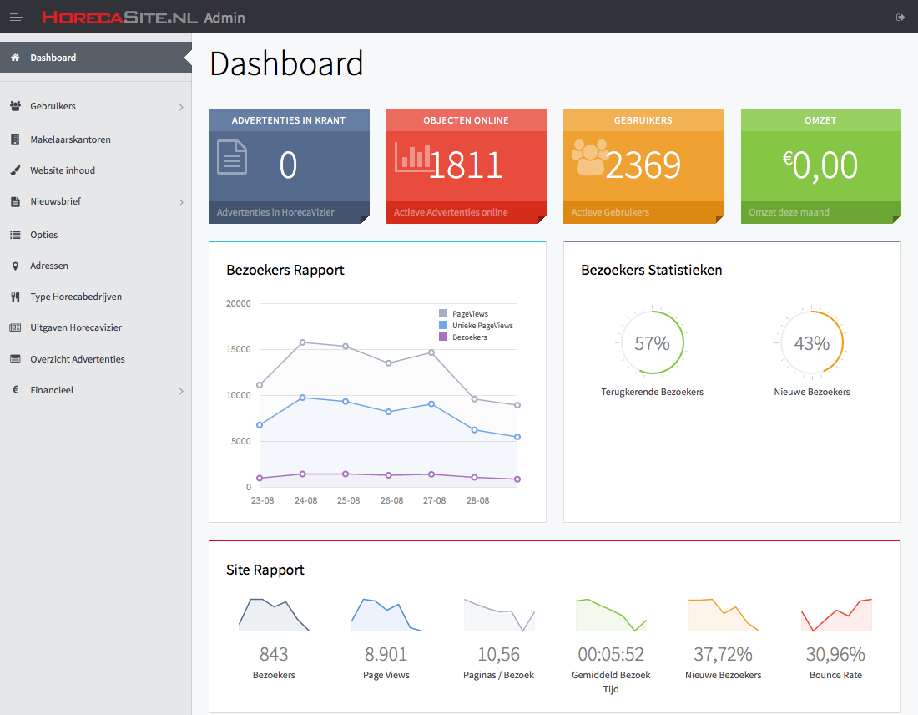Click the logout icon in top bar

900,18
